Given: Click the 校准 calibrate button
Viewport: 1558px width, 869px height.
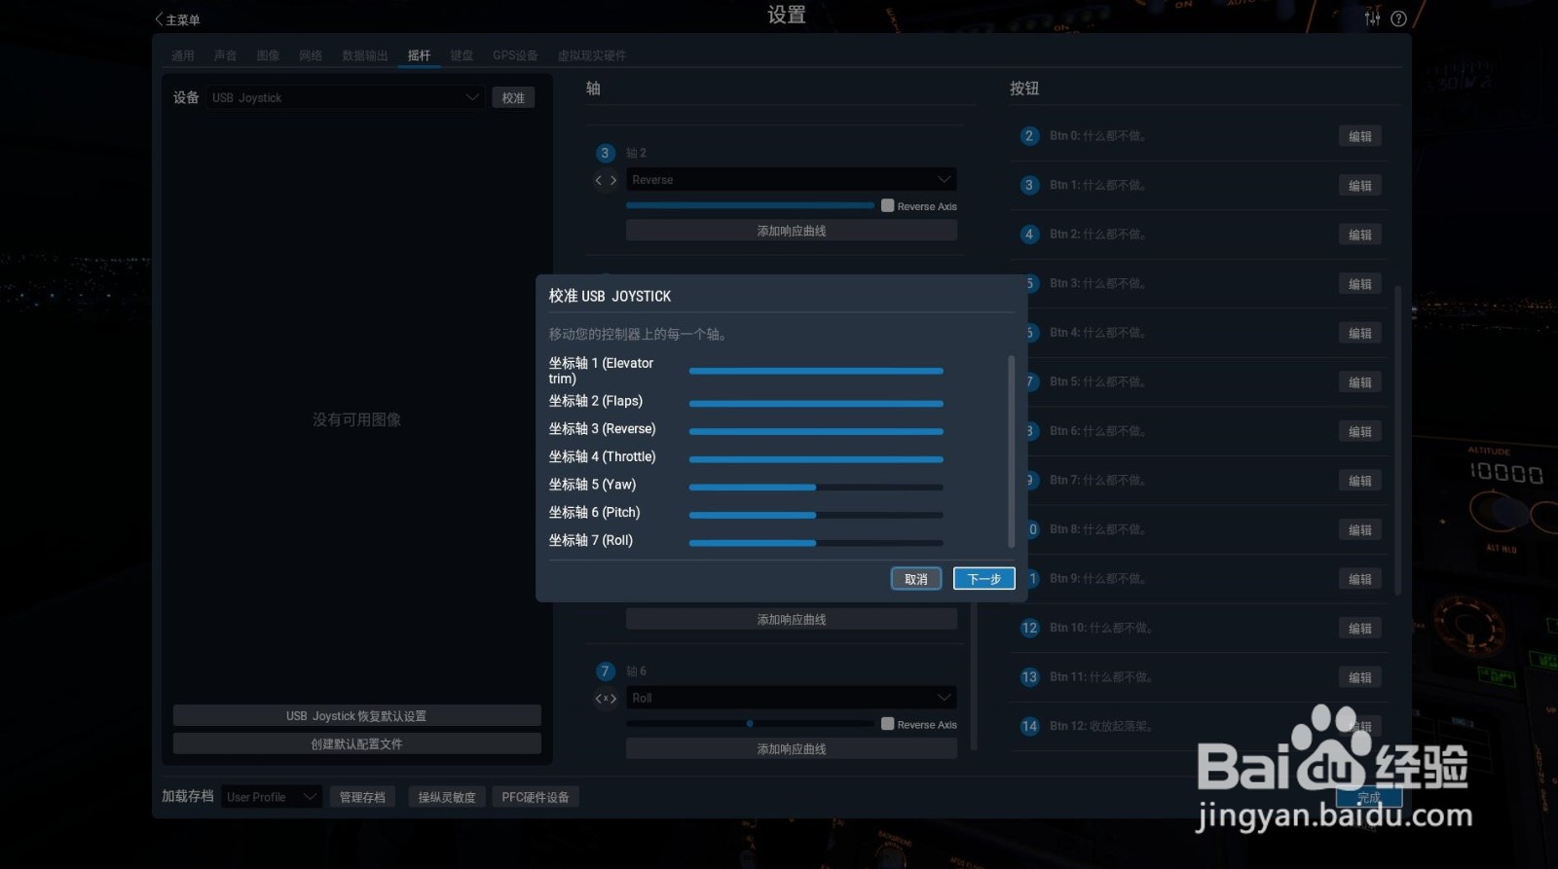Looking at the screenshot, I should click(513, 97).
